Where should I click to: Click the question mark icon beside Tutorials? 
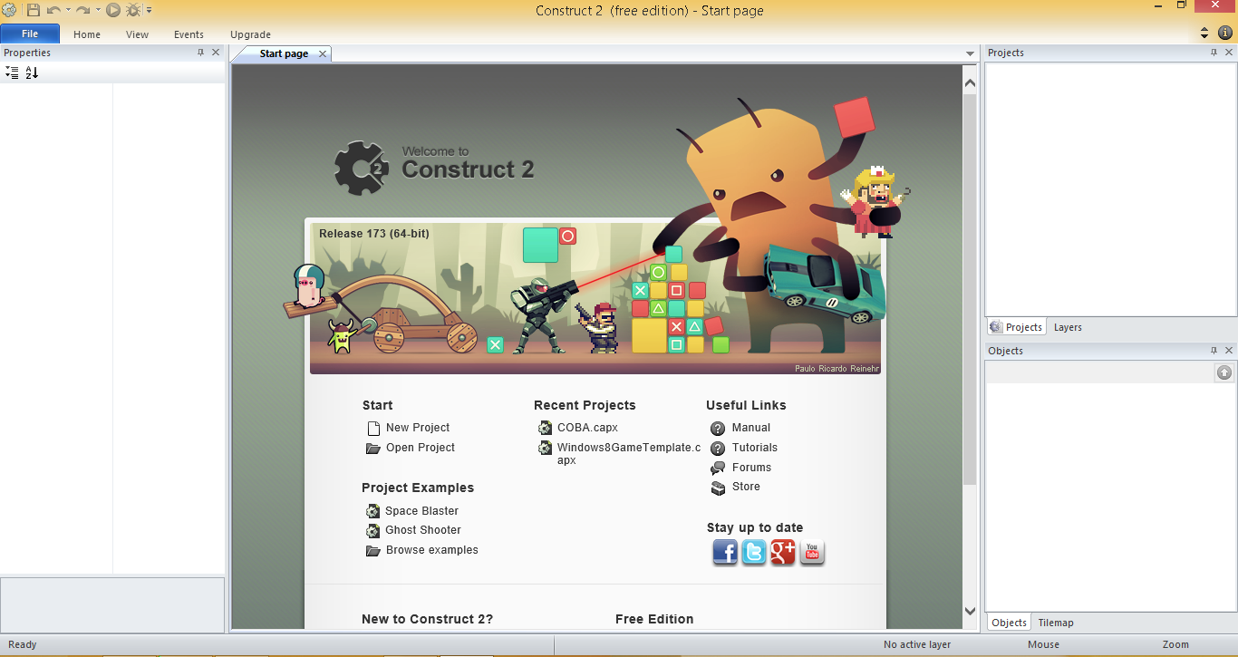718,449
